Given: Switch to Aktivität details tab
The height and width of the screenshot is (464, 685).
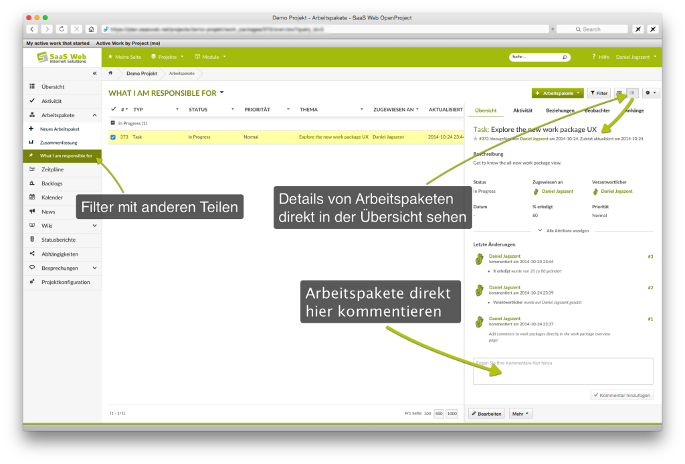Looking at the screenshot, I should tap(522, 110).
